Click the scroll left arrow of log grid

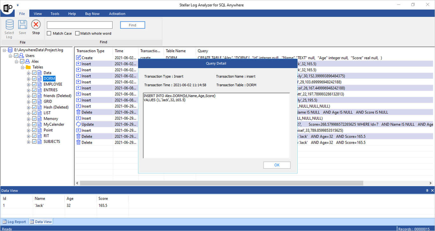(77, 183)
